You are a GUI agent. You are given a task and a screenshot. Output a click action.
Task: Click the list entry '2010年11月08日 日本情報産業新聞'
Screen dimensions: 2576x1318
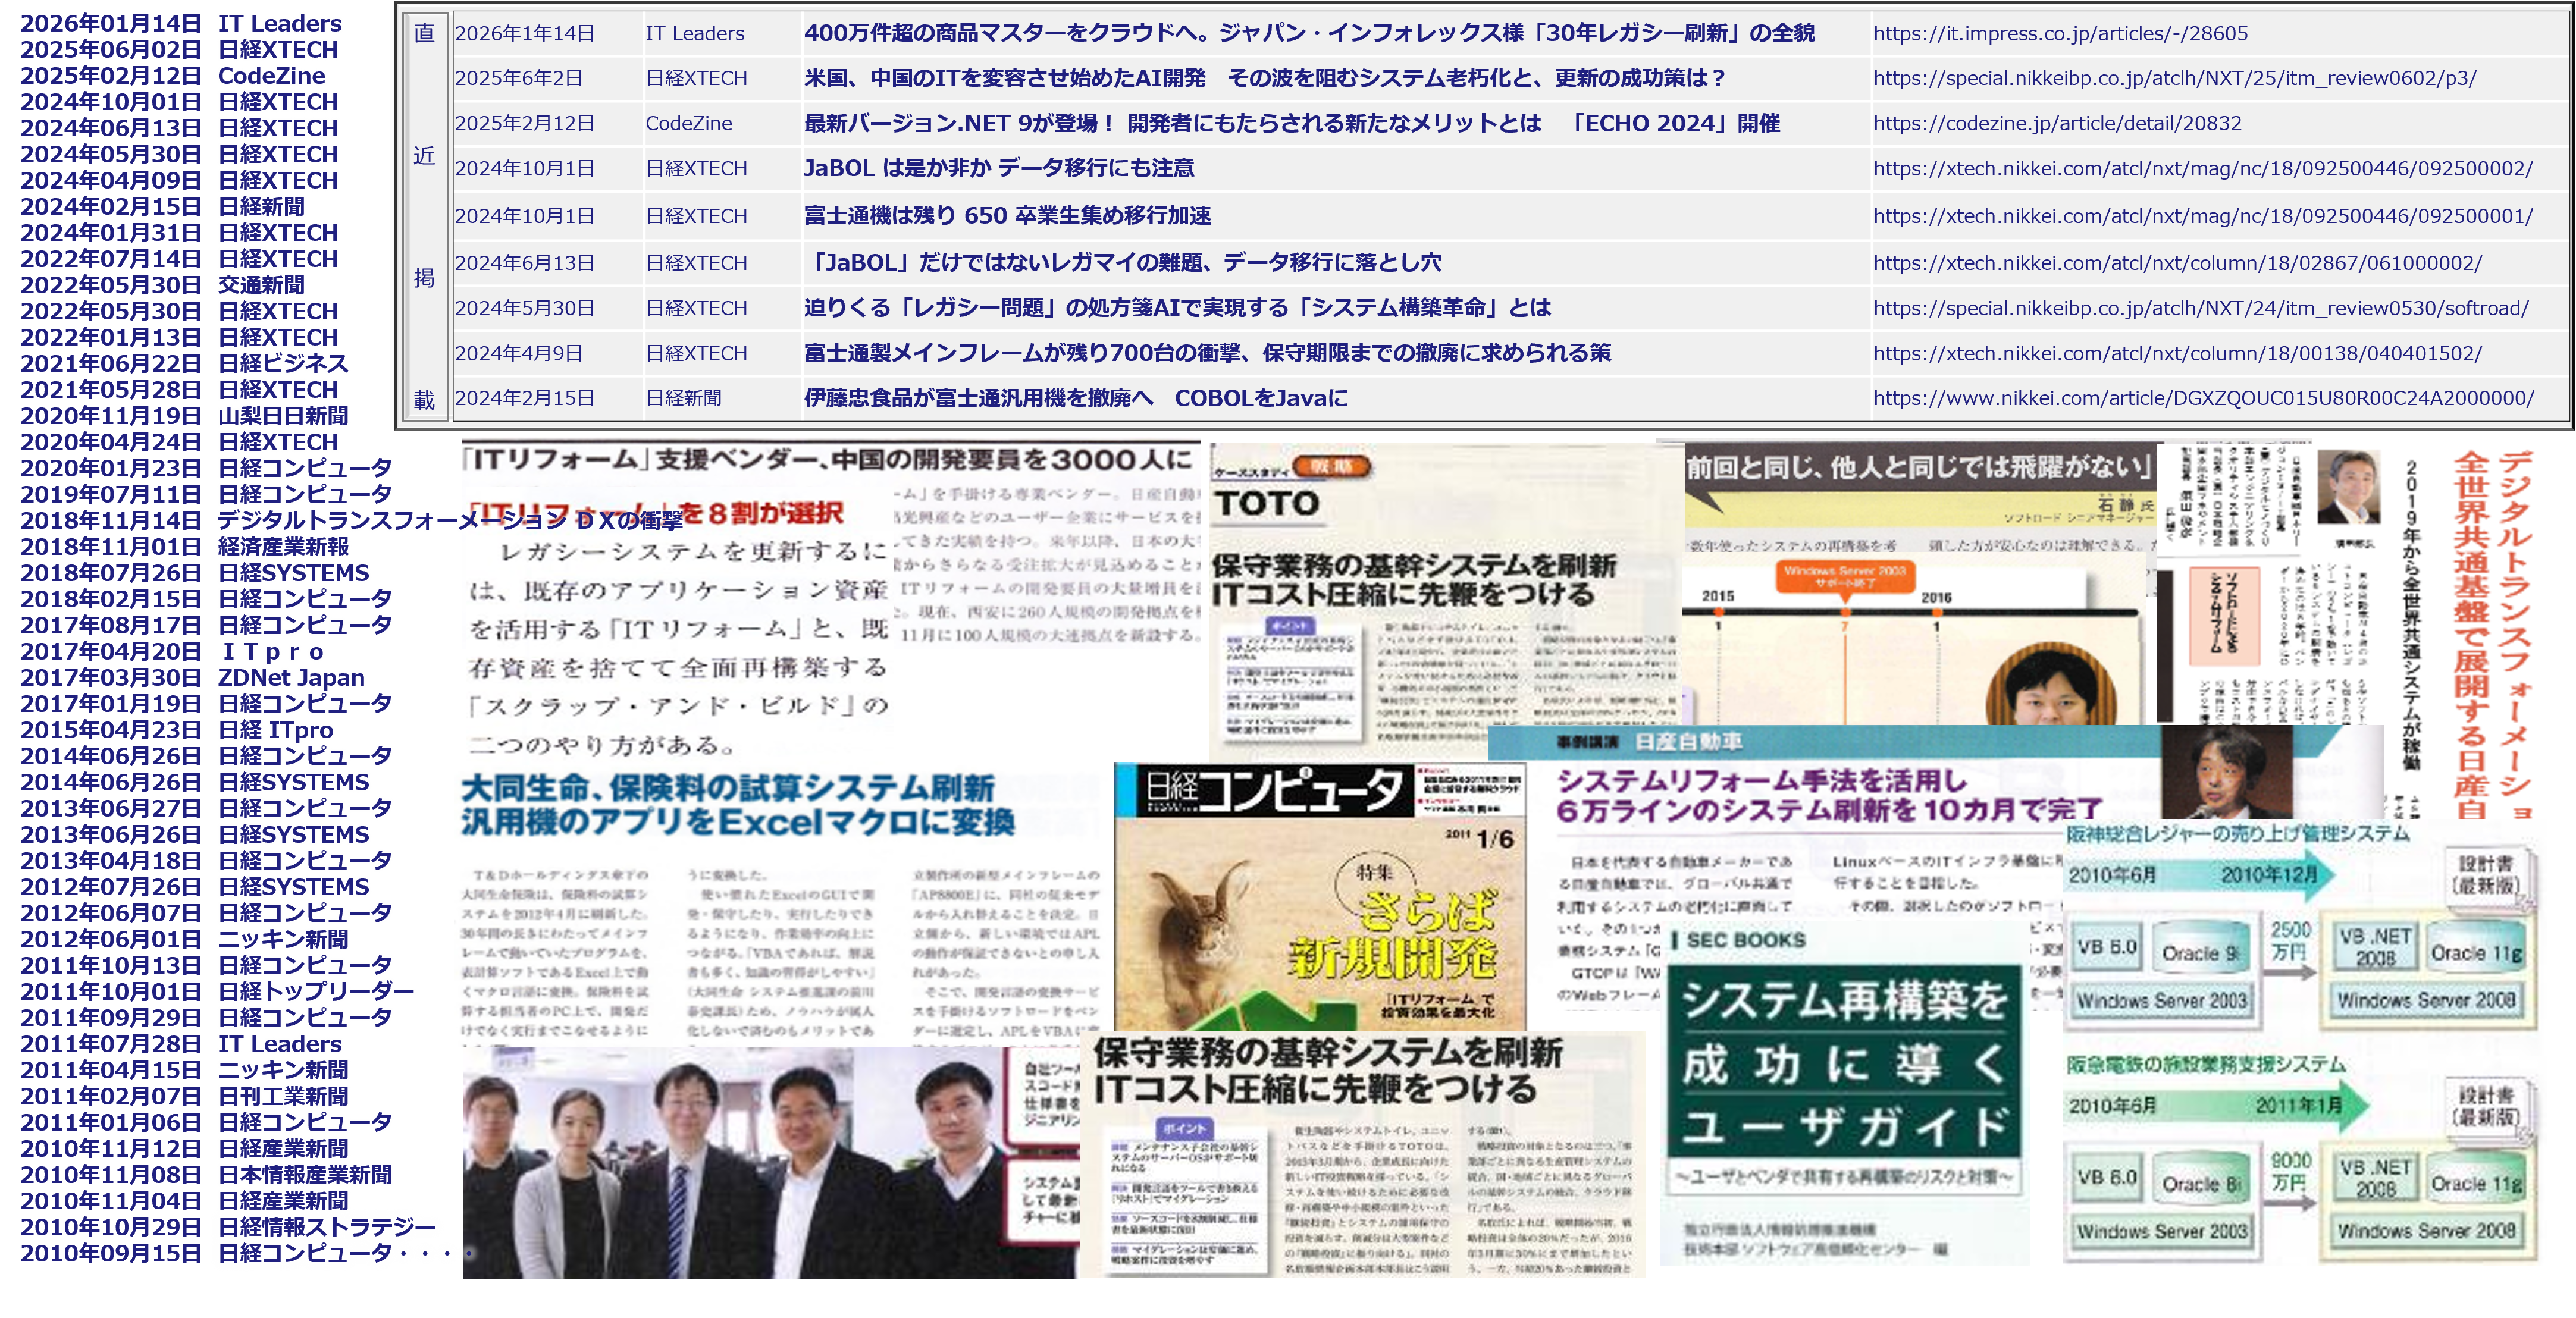click(206, 1174)
